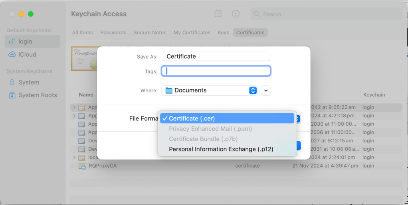The width and height of the screenshot is (408, 205).
Task: Click the System Roots keychain icon
Action: pos(12,95)
